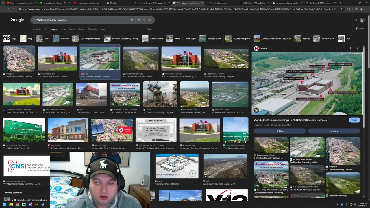Show the previous image in the preview panel
This screenshot has height=208, width=370.
point(337,48)
